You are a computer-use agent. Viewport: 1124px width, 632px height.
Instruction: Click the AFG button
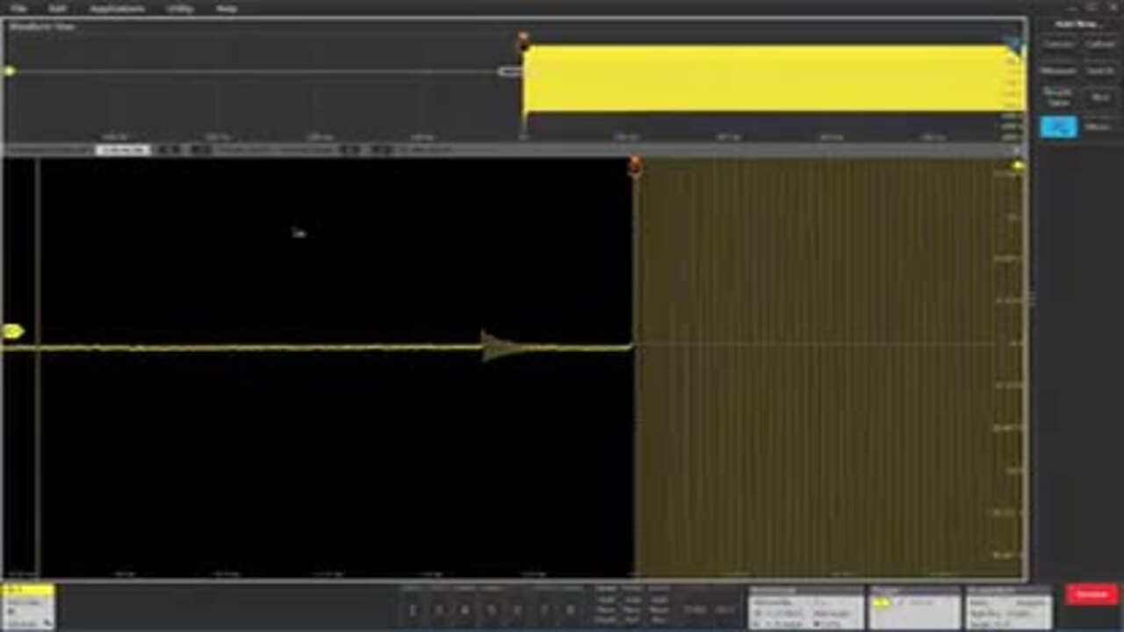(724, 610)
